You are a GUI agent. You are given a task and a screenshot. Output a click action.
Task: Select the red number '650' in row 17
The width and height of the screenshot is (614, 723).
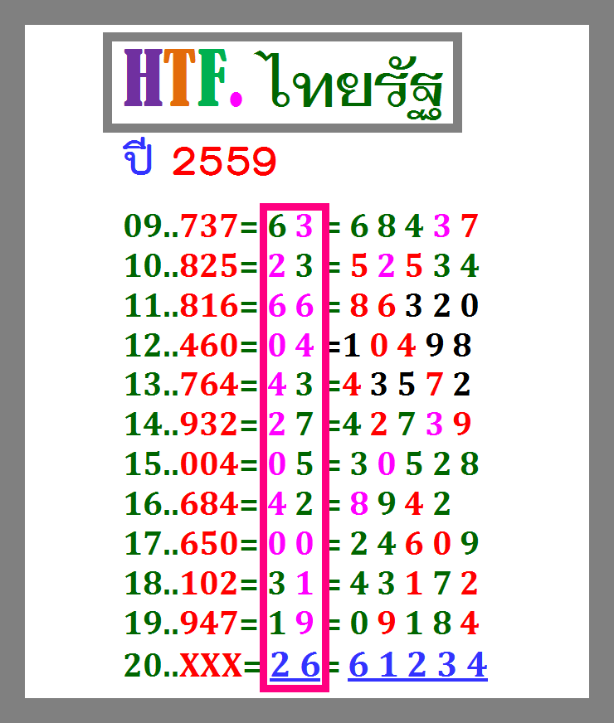coord(208,543)
